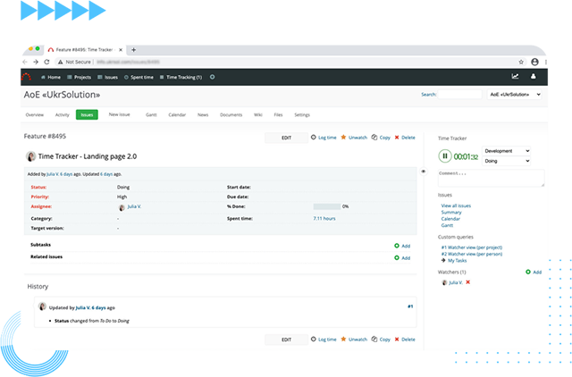Image resolution: width=572 pixels, height=377 pixels.
Task: Open the 7.11 hours spent time link
Action: 324,218
